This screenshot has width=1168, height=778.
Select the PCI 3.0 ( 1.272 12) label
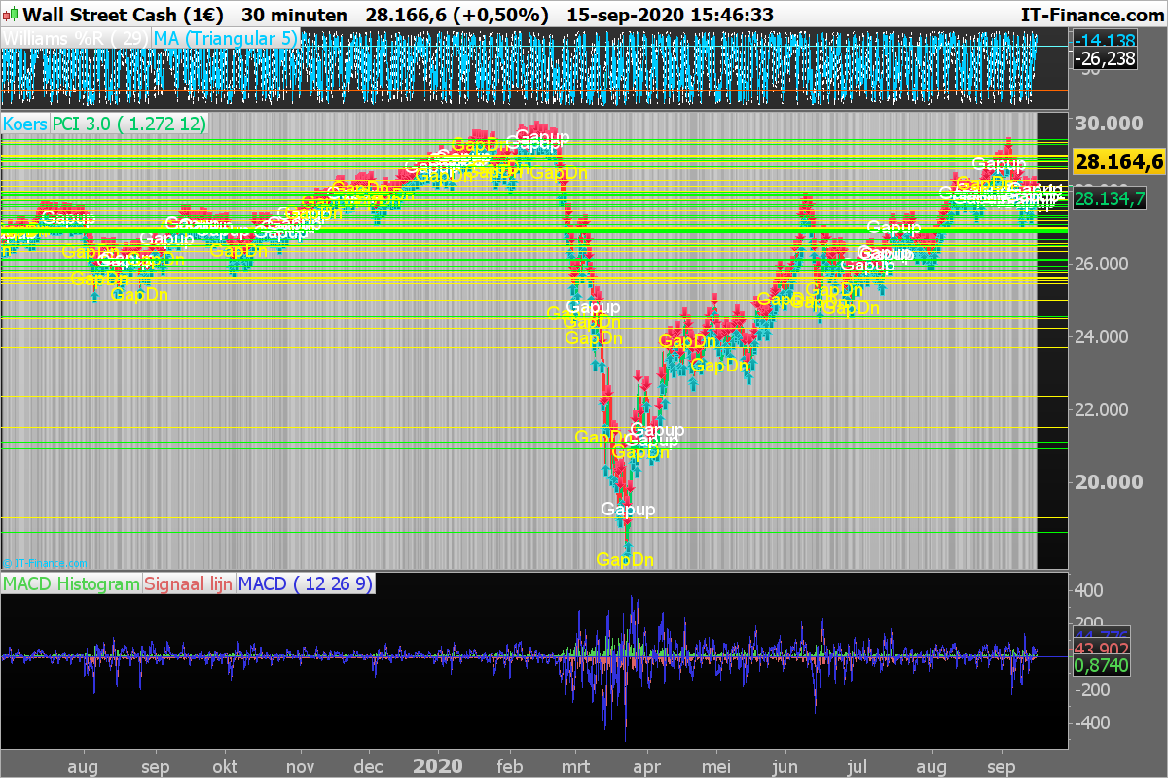pos(129,124)
